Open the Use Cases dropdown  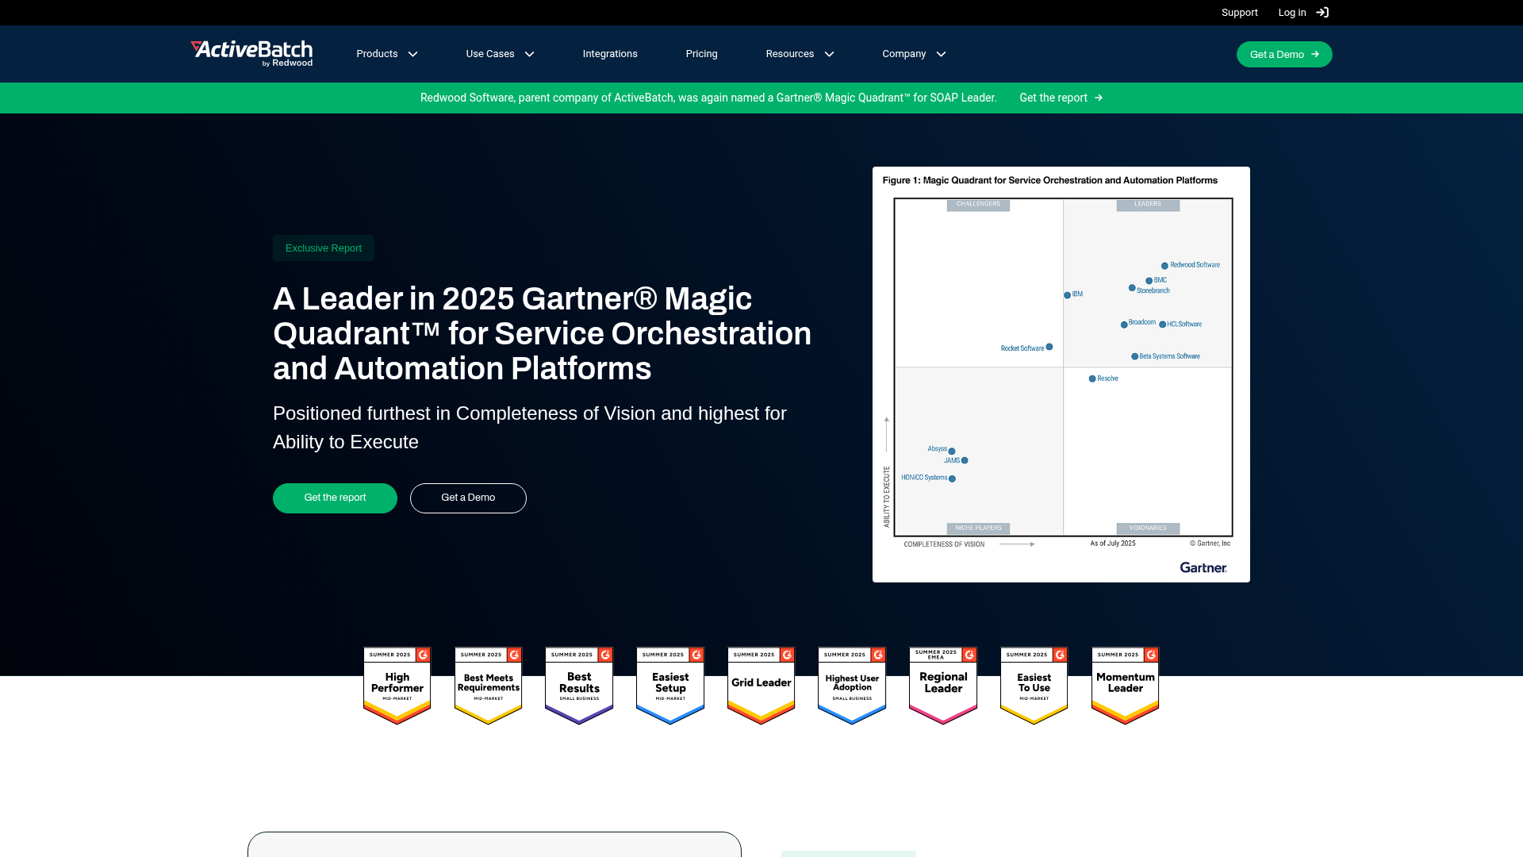[500, 54]
